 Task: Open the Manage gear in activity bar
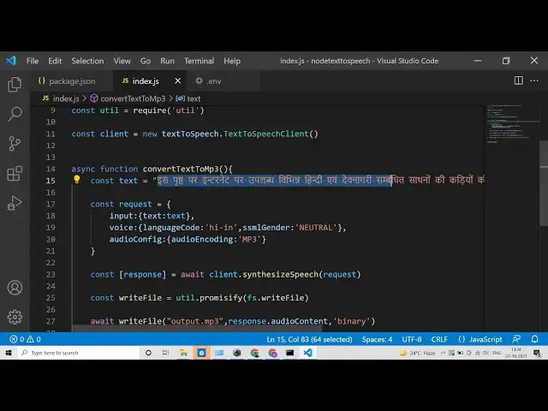[x=15, y=317]
